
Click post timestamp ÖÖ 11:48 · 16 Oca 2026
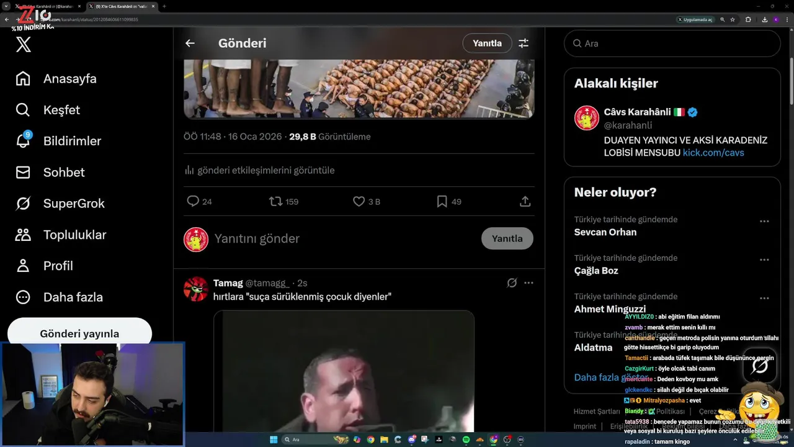tap(233, 137)
